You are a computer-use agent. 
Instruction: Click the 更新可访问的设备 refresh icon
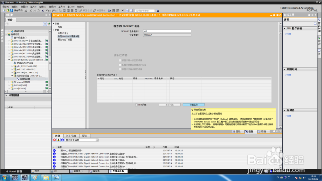[15, 63]
